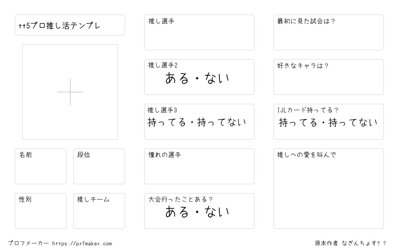This screenshot has height=248, width=397.
Task: Choose 持ってない in the 推し選手3 box
Action: (x=222, y=122)
